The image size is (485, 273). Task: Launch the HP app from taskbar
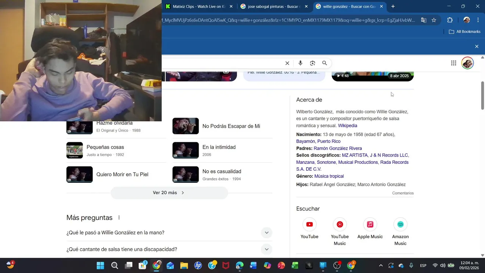tap(198, 265)
